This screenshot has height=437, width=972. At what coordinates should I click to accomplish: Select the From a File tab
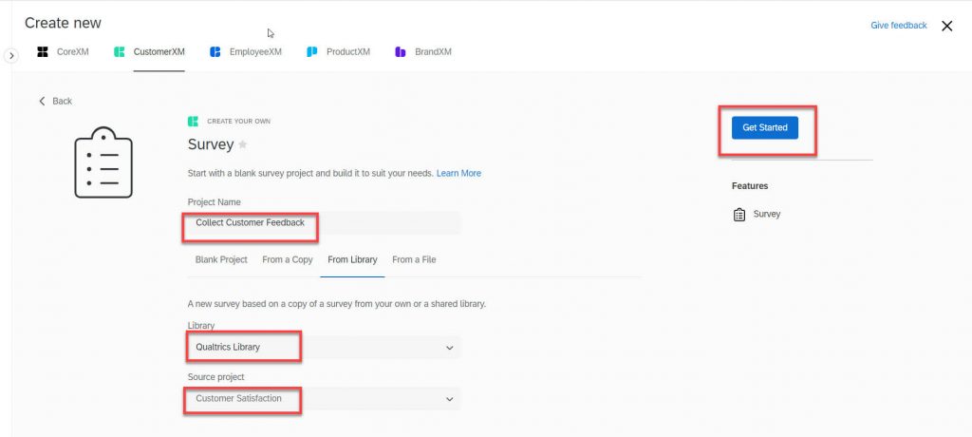[414, 260]
